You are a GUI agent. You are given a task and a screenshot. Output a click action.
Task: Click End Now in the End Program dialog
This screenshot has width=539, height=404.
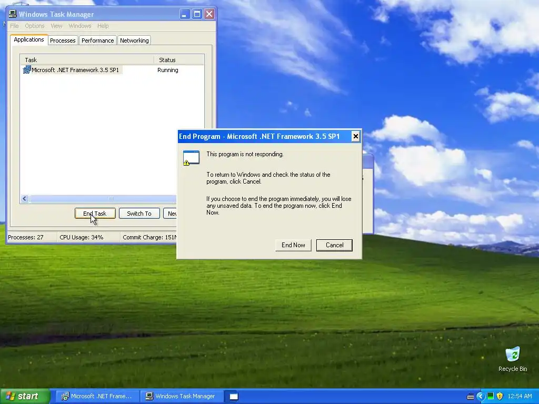(293, 245)
